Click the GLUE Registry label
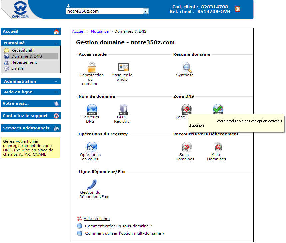This screenshot has height=243, width=286. [x=122, y=119]
